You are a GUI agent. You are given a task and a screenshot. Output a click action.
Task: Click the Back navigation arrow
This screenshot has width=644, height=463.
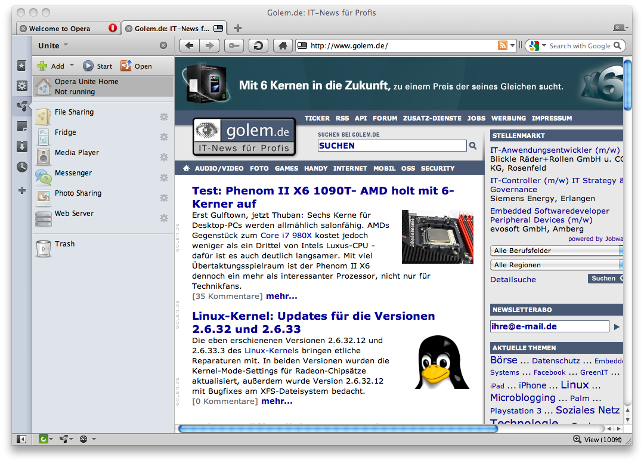point(189,46)
